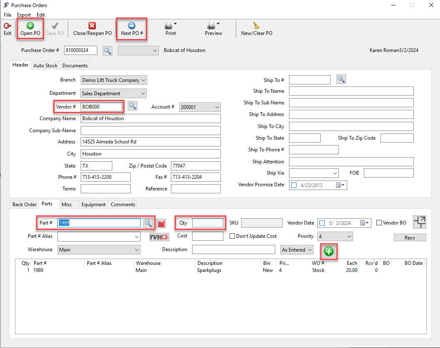Open the Export menu
The width and height of the screenshot is (440, 348).
[24, 15]
